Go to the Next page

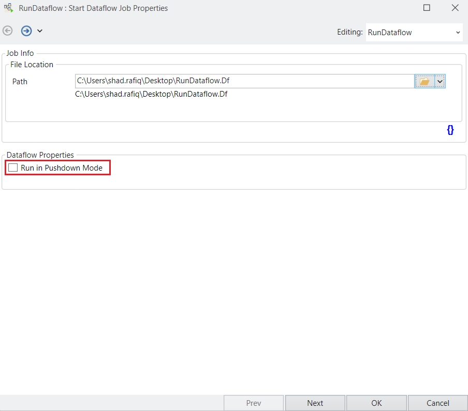point(315,403)
